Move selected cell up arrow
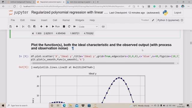This screenshot has width=192, height=108. pyautogui.click(x=41, y=27)
